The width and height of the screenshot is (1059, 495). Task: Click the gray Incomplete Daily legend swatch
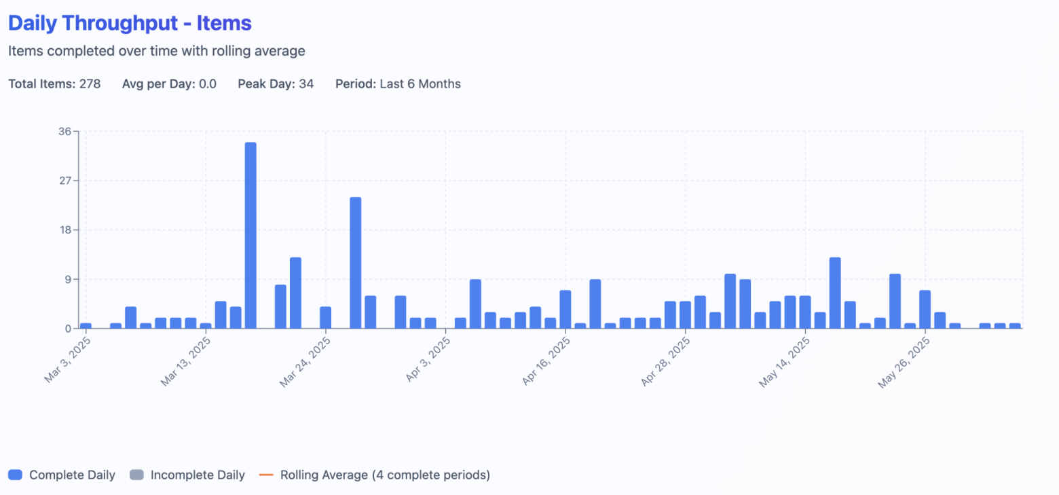136,475
